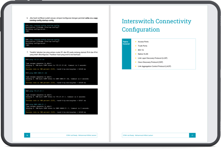Click the yellow bullet beside Trunk Ports

[x=136, y=46]
